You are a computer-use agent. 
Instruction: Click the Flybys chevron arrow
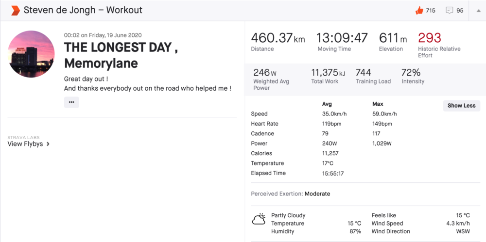pyautogui.click(x=48, y=144)
